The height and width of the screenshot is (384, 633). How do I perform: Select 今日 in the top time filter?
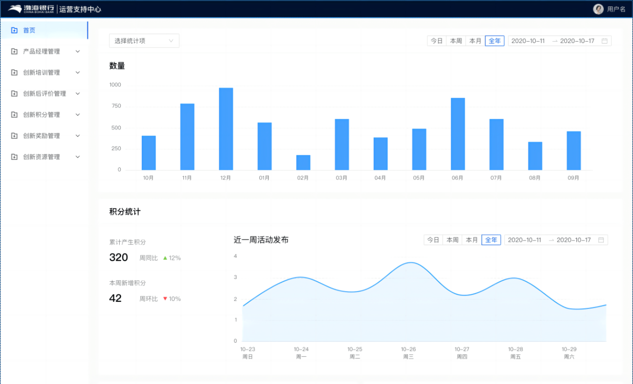[437, 41]
